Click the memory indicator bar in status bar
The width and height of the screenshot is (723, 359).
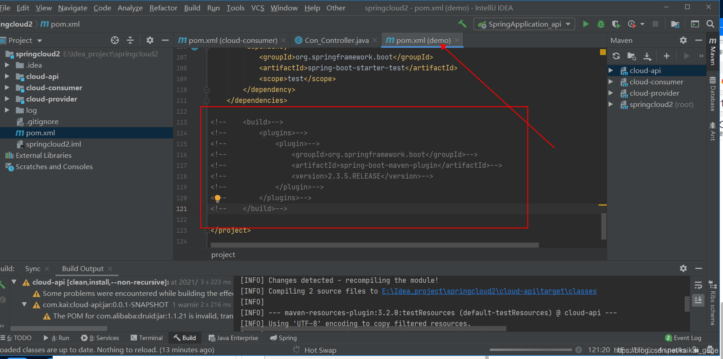click(531, 350)
